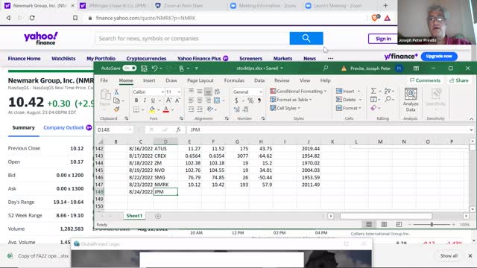Switch to the Insert ribbon tab
This screenshot has height=268, width=477.
click(149, 80)
